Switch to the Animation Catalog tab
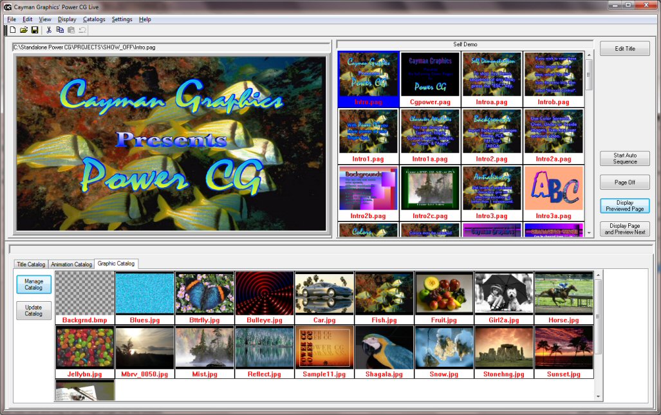This screenshot has width=661, height=415. click(x=71, y=264)
